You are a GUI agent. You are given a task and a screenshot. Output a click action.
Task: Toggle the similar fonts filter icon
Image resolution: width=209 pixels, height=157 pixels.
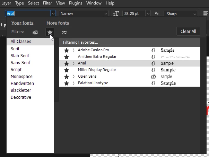click(64, 32)
